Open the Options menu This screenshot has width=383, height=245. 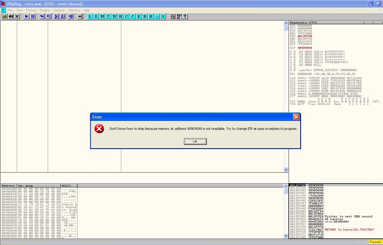coord(59,10)
